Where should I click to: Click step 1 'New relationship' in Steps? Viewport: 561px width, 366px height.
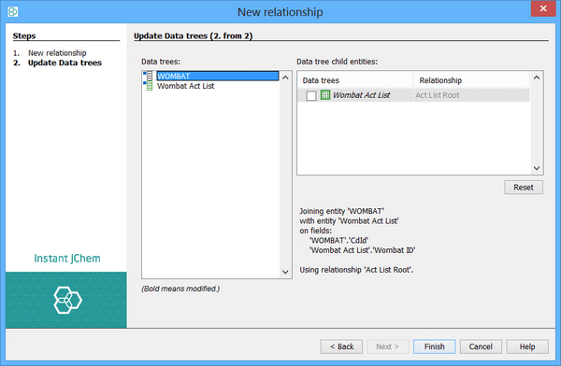coord(57,53)
